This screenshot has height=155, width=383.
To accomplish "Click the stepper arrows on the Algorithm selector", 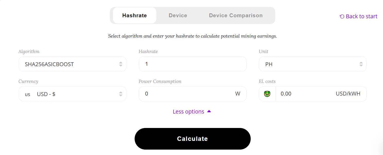I will tap(121, 64).
